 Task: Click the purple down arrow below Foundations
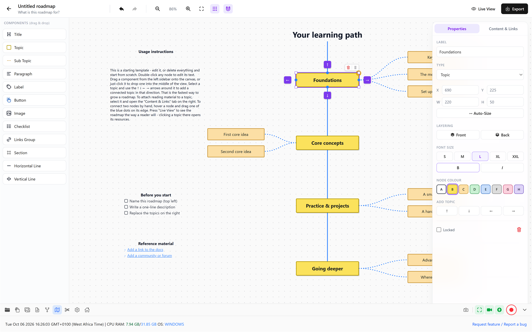tap(327, 95)
